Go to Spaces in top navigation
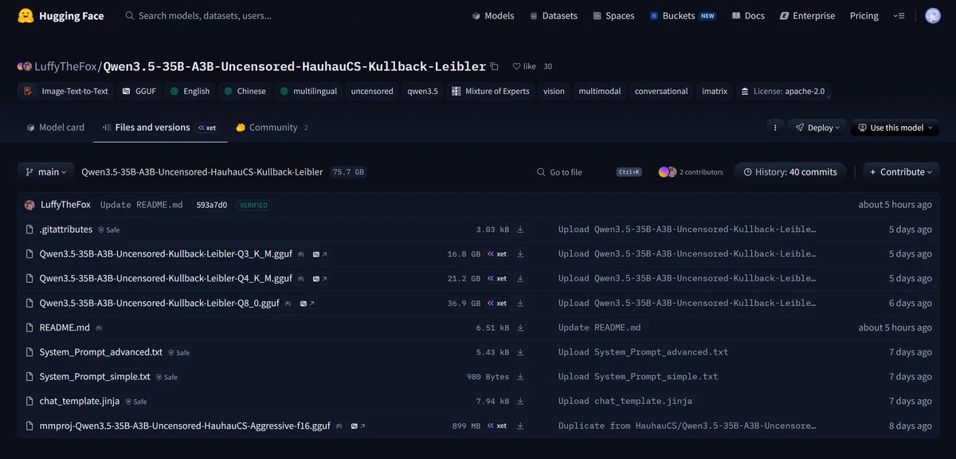 click(613, 16)
